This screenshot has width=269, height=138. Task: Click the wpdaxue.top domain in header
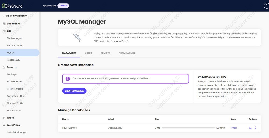point(49,6)
